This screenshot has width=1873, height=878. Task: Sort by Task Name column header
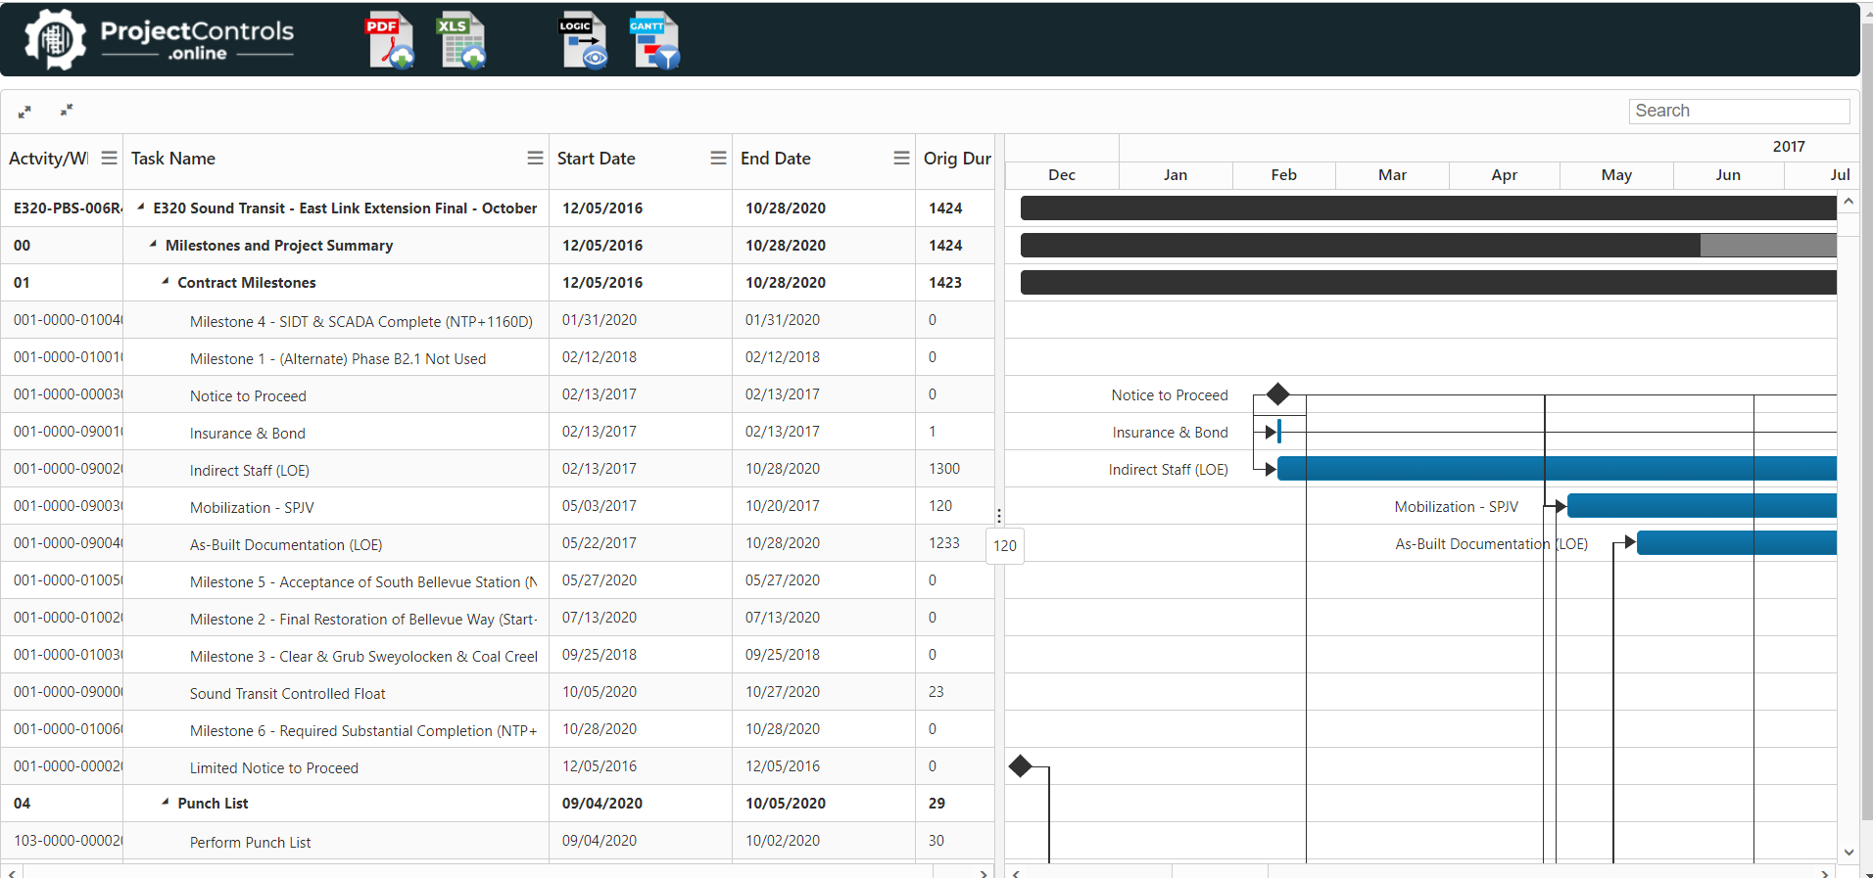click(173, 159)
